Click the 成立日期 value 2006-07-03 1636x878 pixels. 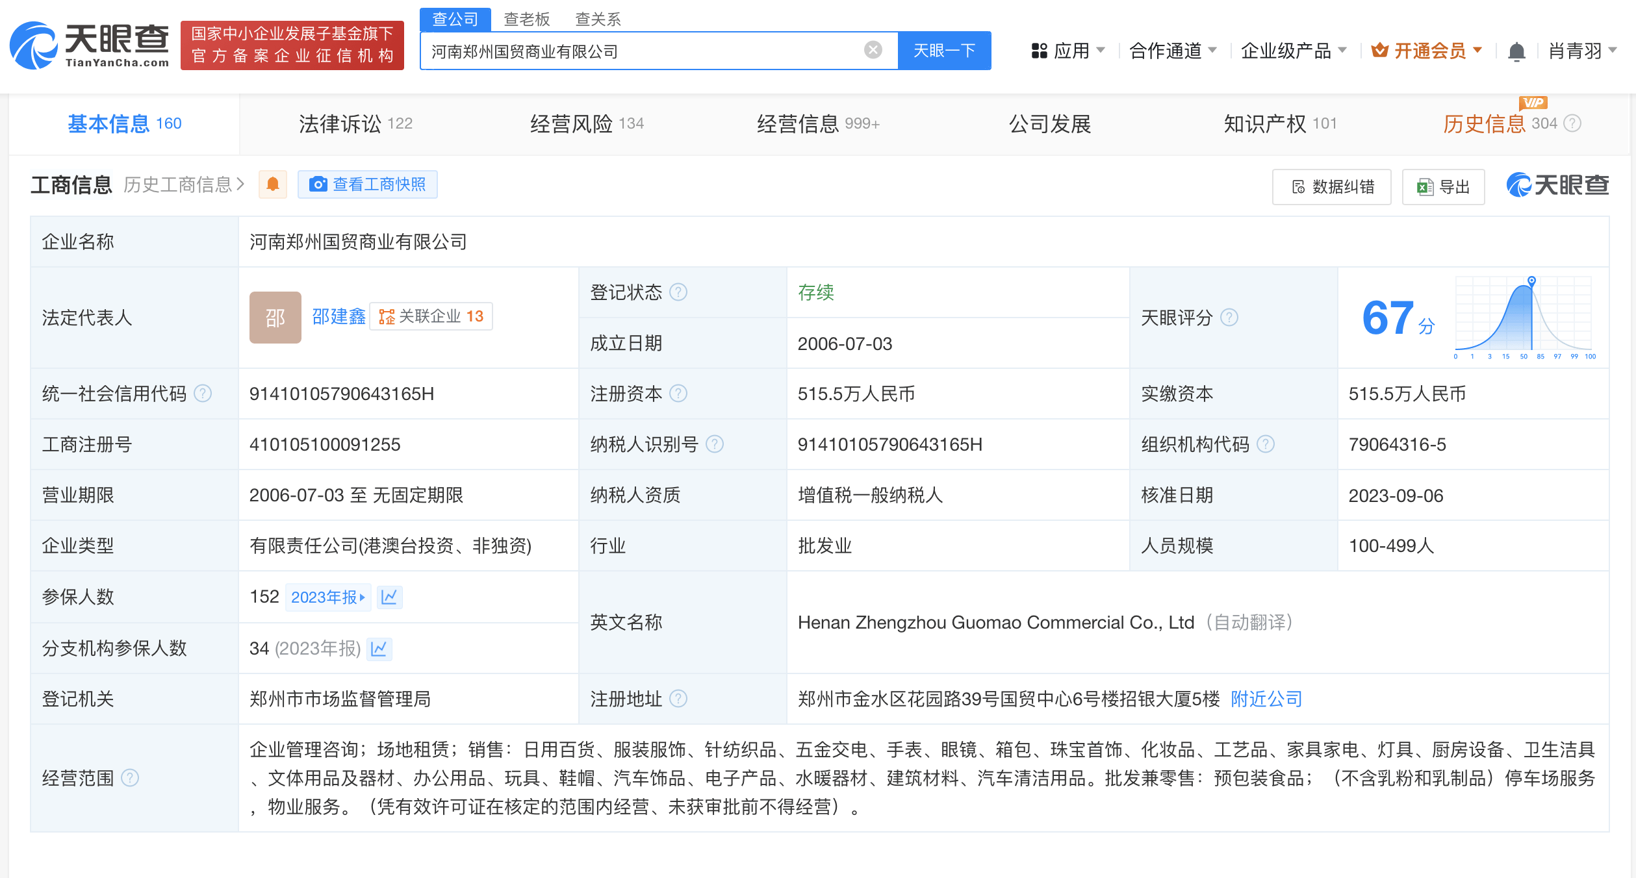click(x=845, y=344)
